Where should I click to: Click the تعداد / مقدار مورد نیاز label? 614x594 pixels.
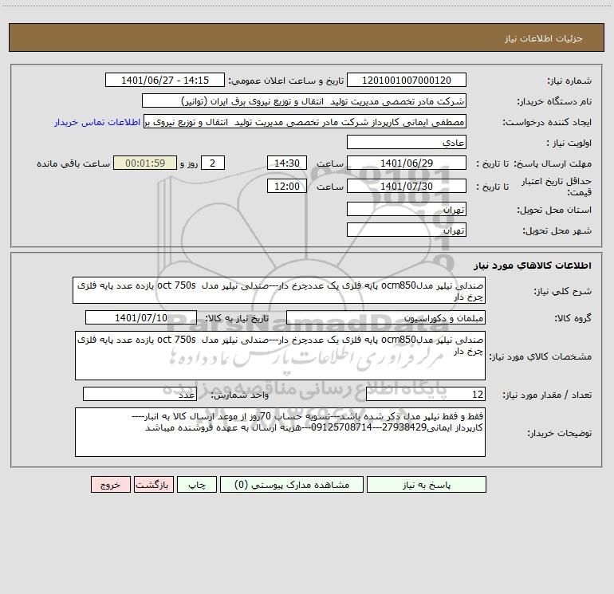click(547, 395)
